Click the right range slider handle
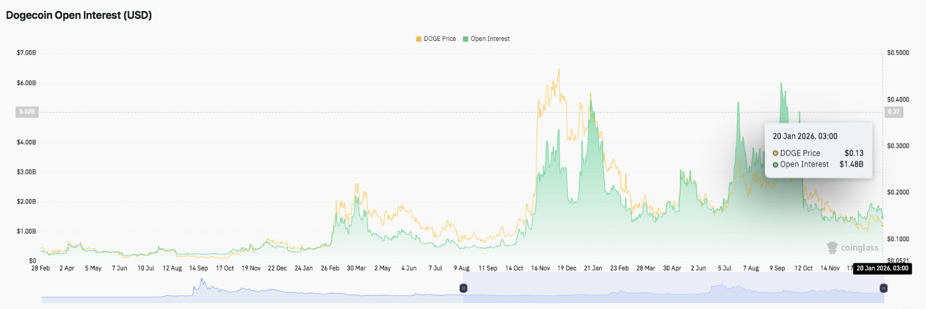This screenshot has height=309, width=926. pyautogui.click(x=884, y=288)
